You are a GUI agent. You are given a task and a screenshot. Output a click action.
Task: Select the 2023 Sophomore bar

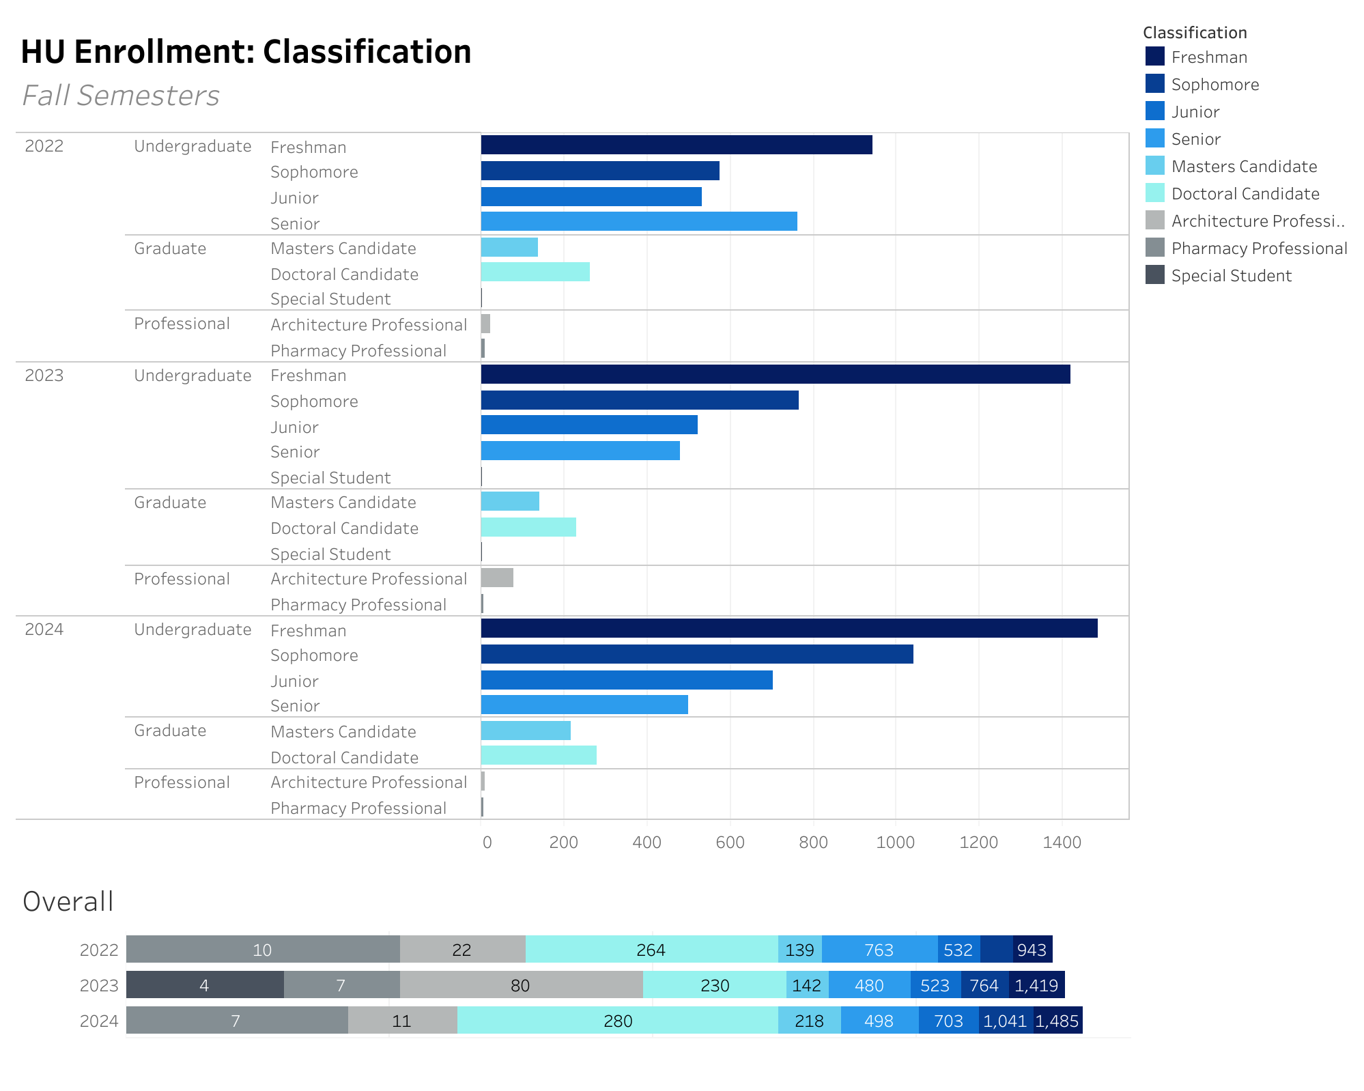[x=639, y=400]
